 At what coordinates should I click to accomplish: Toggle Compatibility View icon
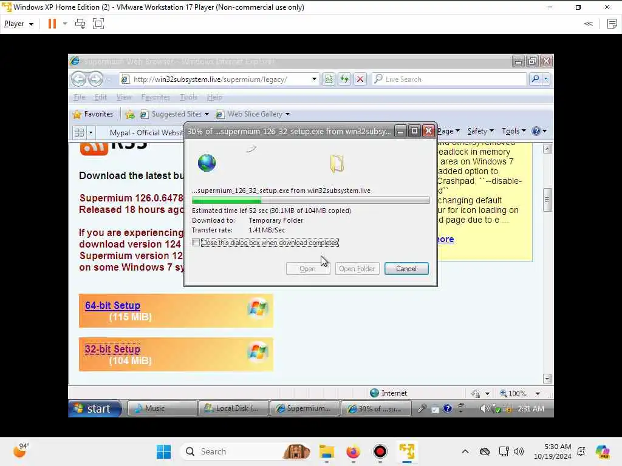coord(329,79)
